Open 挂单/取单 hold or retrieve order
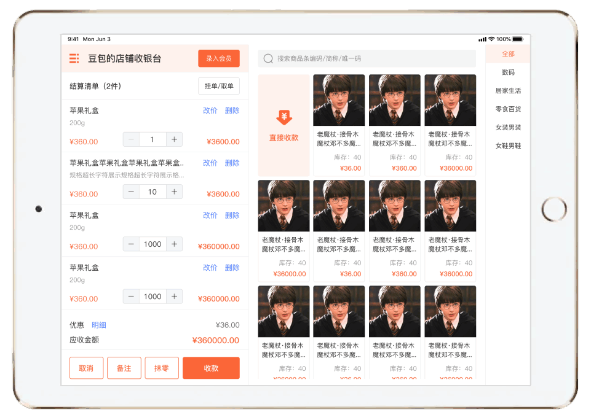 tap(218, 86)
